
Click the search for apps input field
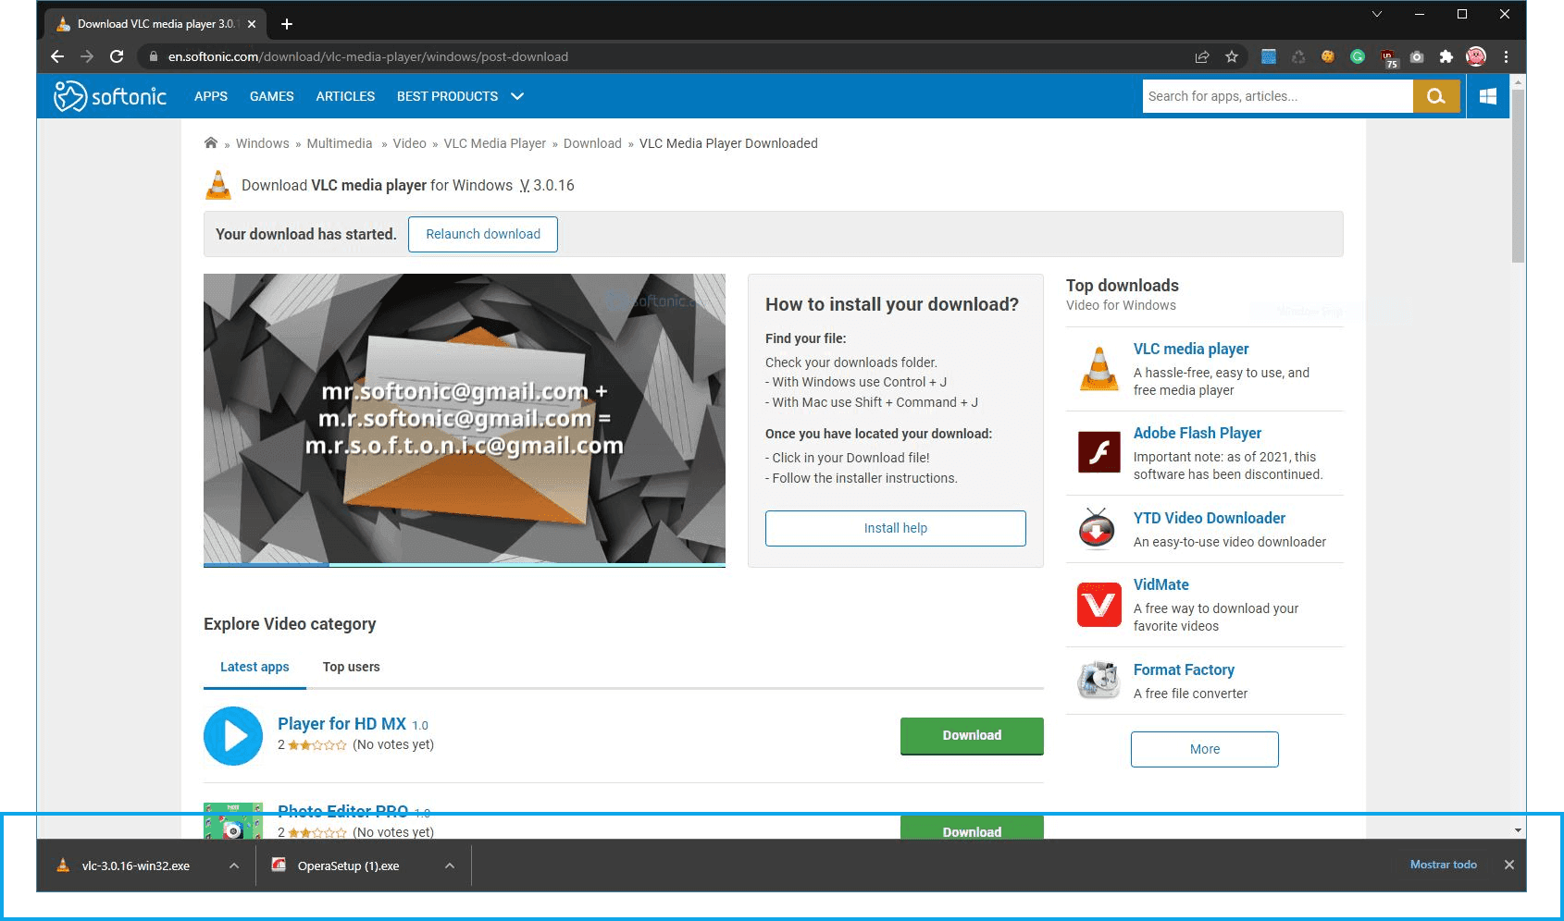1277,96
